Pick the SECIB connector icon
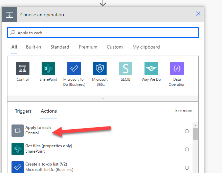 [126, 69]
